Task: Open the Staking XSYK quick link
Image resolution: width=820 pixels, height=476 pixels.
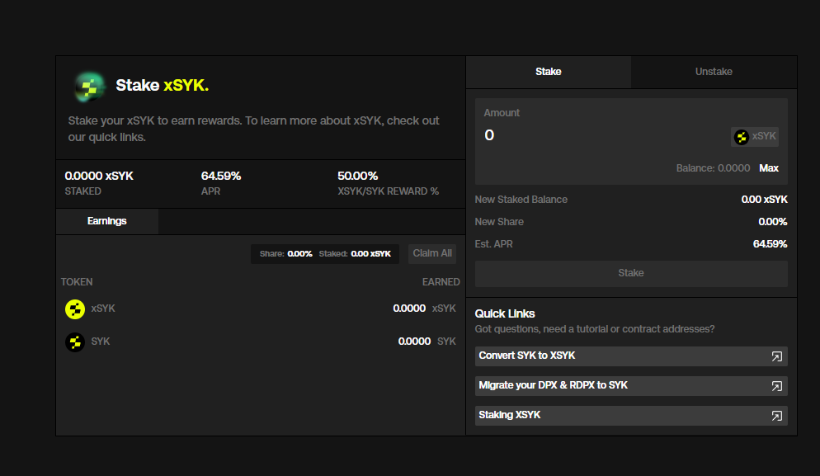Action: [x=510, y=415]
